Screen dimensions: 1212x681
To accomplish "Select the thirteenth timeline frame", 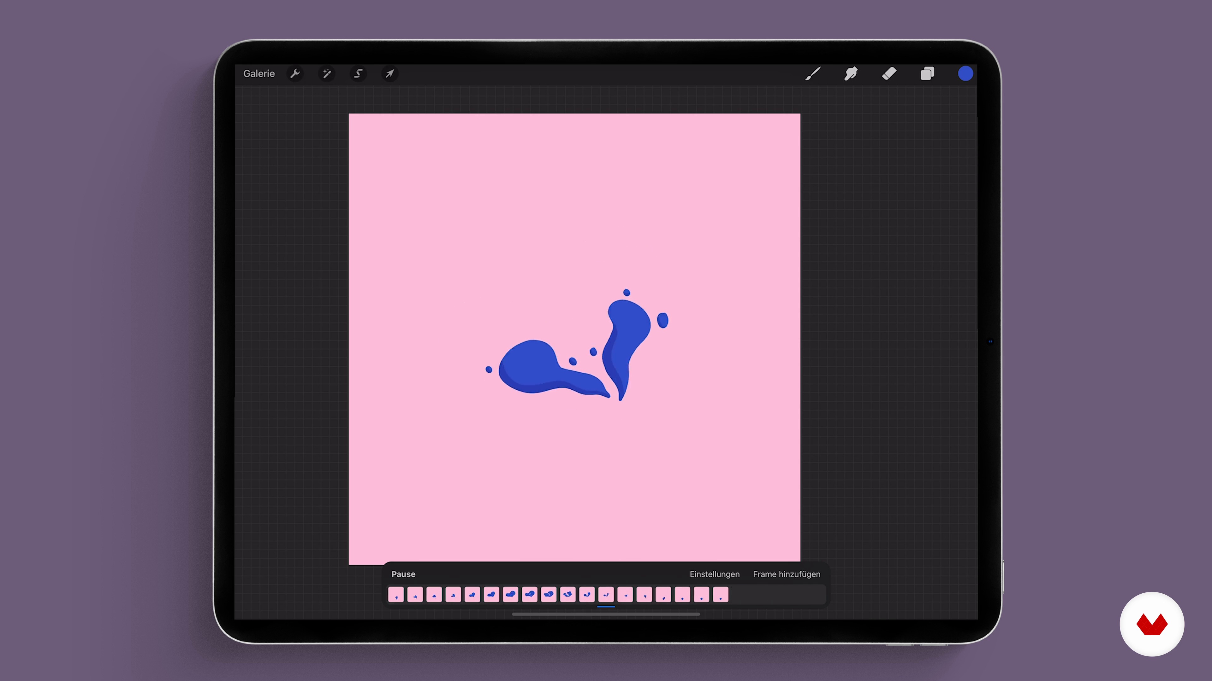I will tap(625, 595).
